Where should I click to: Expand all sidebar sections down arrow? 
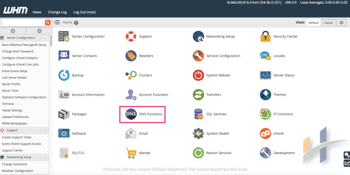click(x=40, y=31)
